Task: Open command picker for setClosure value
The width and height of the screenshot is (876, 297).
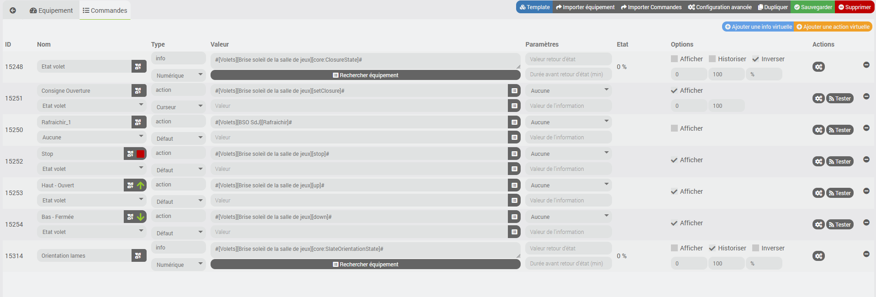Action: pyautogui.click(x=514, y=91)
